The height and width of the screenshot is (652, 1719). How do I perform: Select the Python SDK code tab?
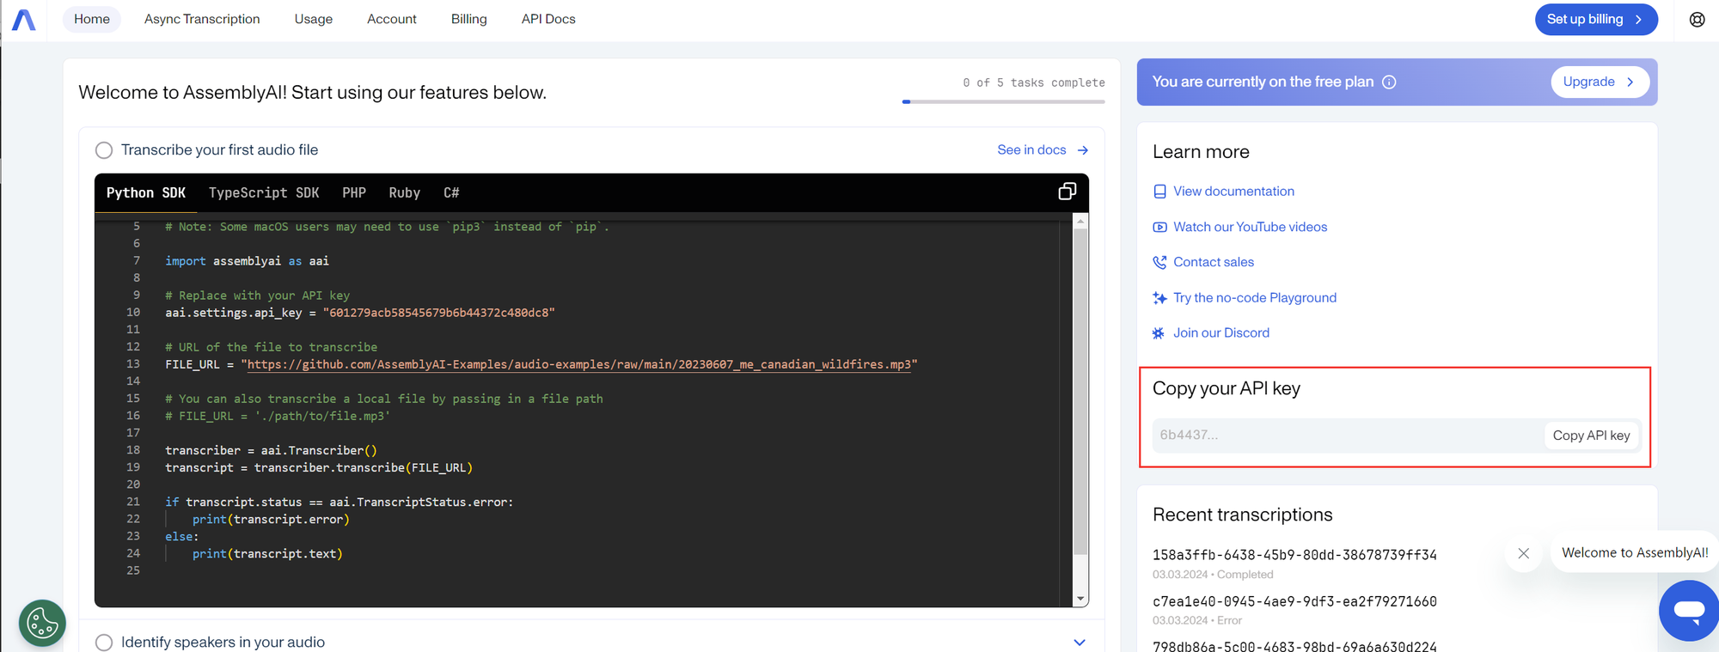[146, 192]
